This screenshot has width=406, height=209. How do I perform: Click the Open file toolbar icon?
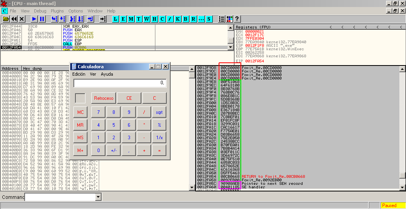coord(6,19)
